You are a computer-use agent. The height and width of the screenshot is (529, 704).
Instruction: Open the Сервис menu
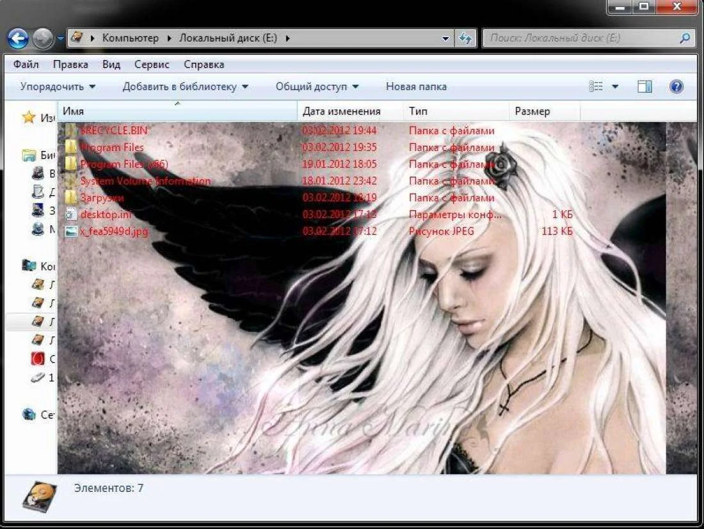pyautogui.click(x=152, y=65)
